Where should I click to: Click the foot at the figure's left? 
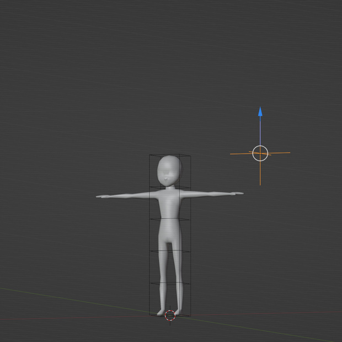pos(161,312)
